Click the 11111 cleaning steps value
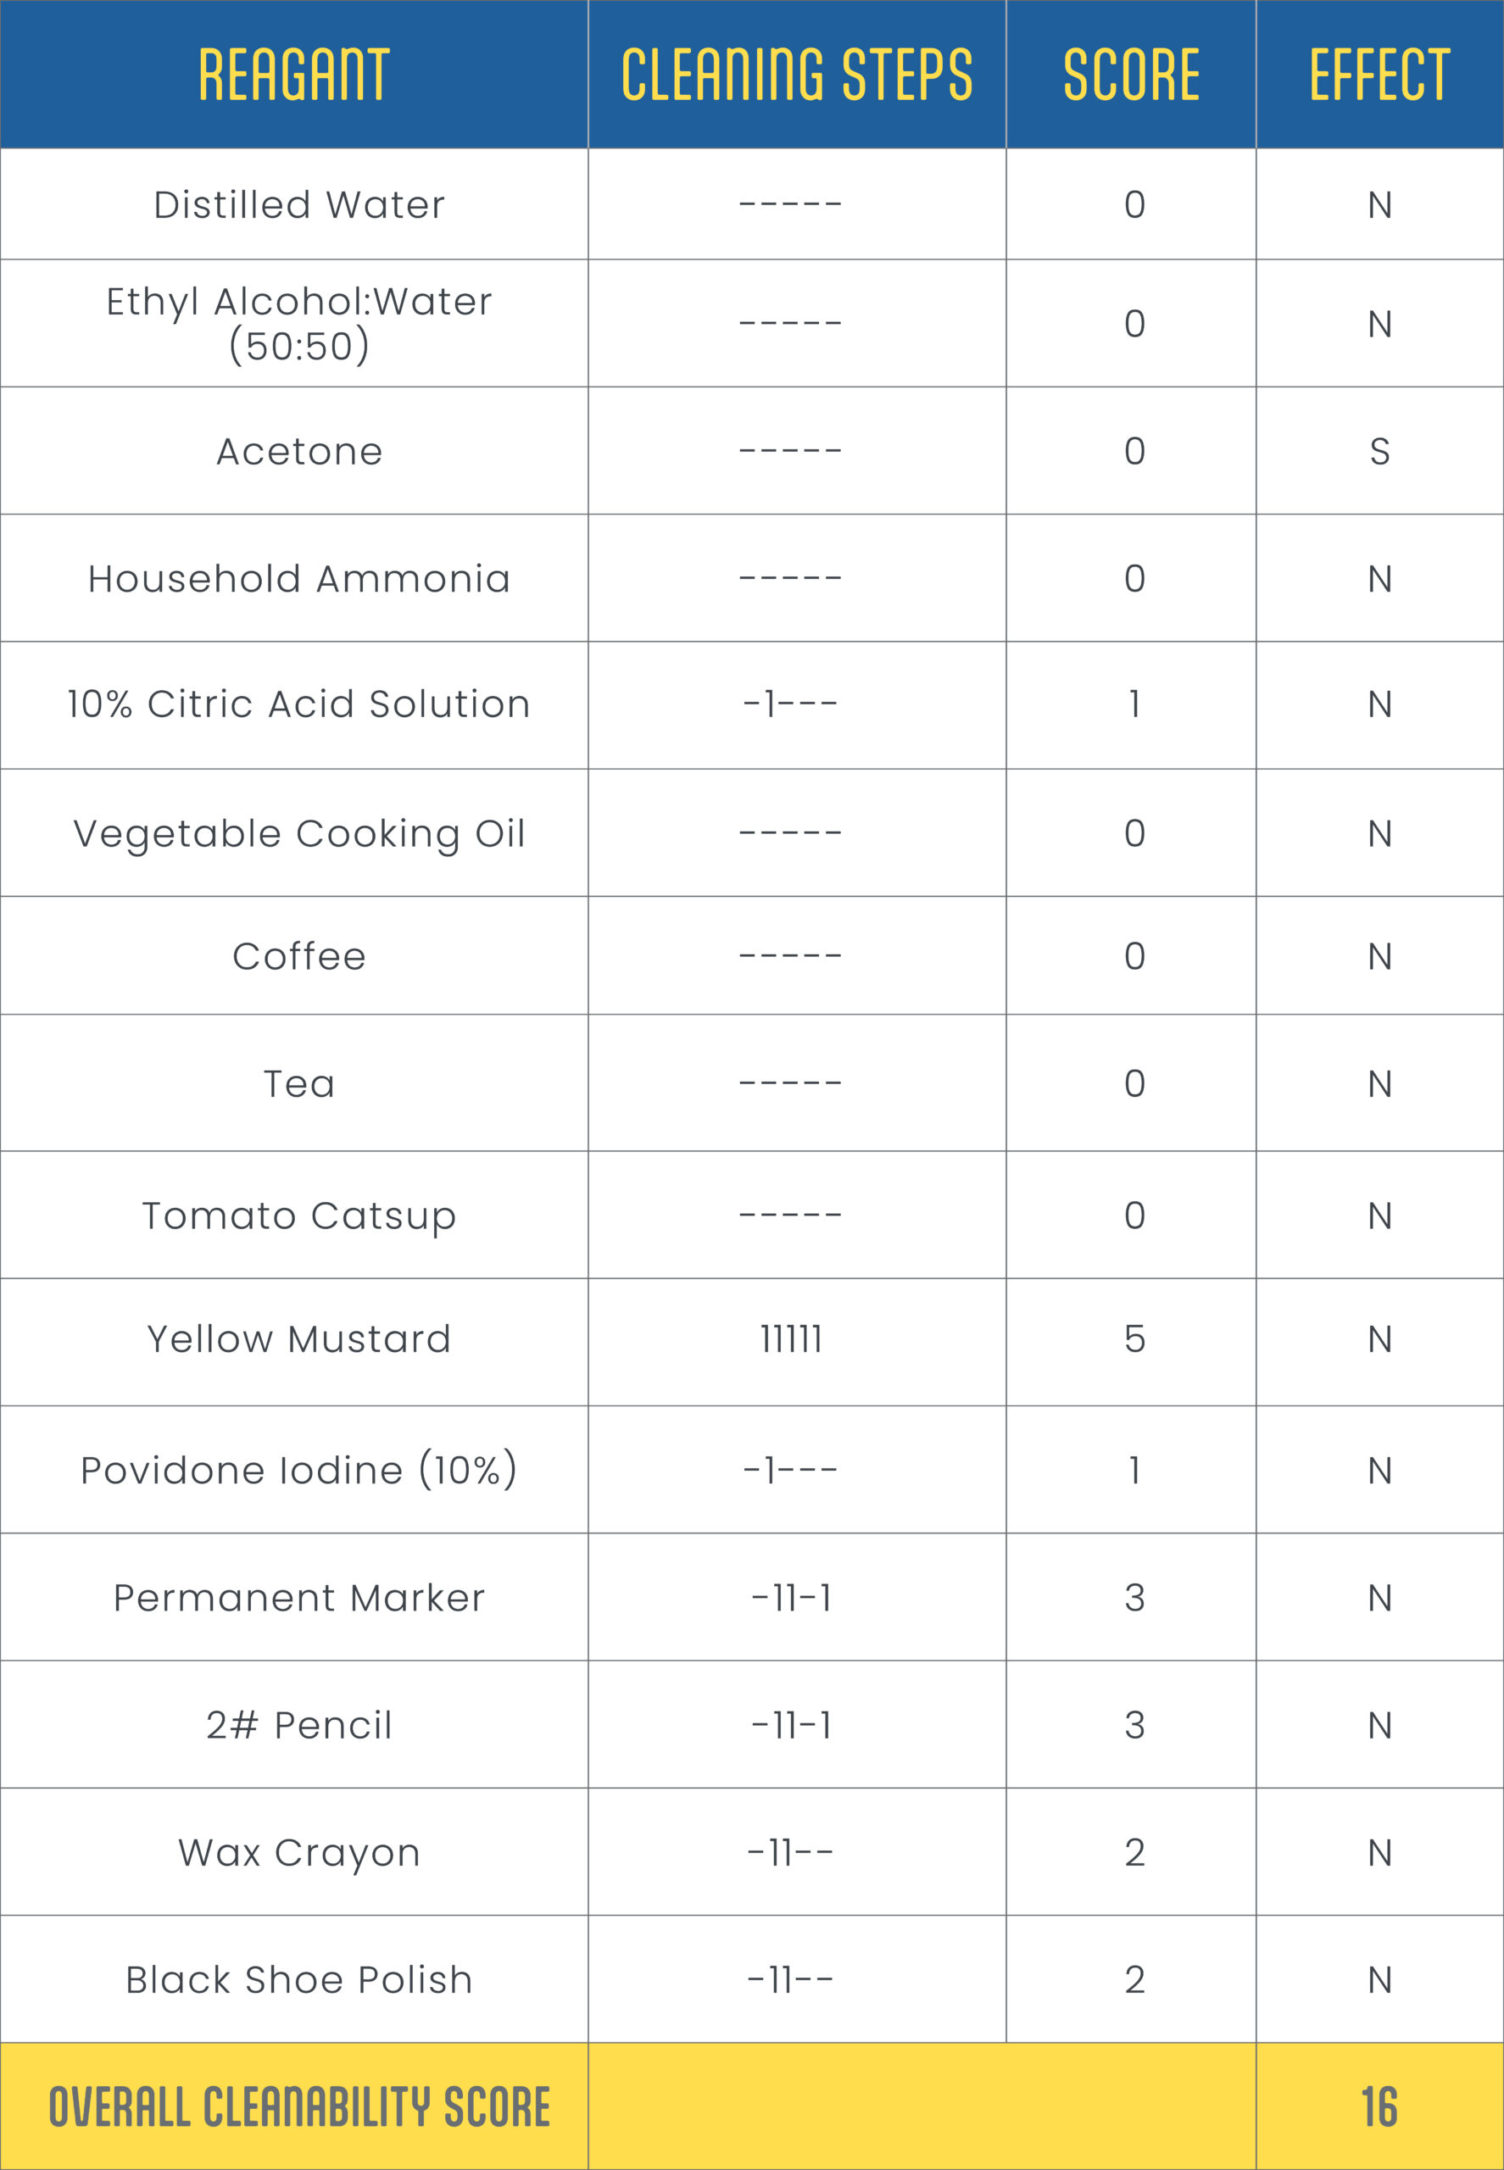Viewport: 1504px width, 2170px height. (x=792, y=1339)
